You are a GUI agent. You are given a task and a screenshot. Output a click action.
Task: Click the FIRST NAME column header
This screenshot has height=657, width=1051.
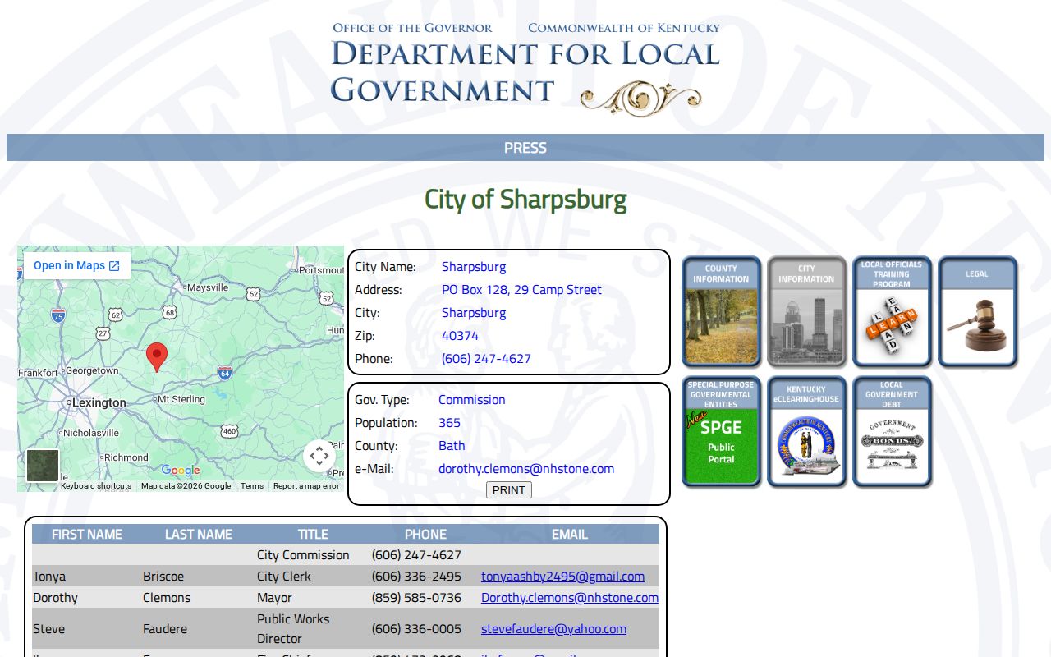(x=87, y=534)
